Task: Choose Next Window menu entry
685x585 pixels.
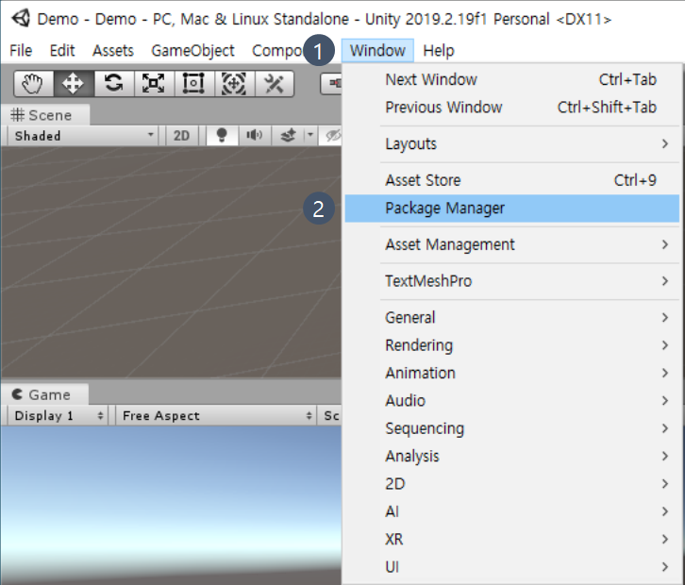Action: (x=512, y=80)
